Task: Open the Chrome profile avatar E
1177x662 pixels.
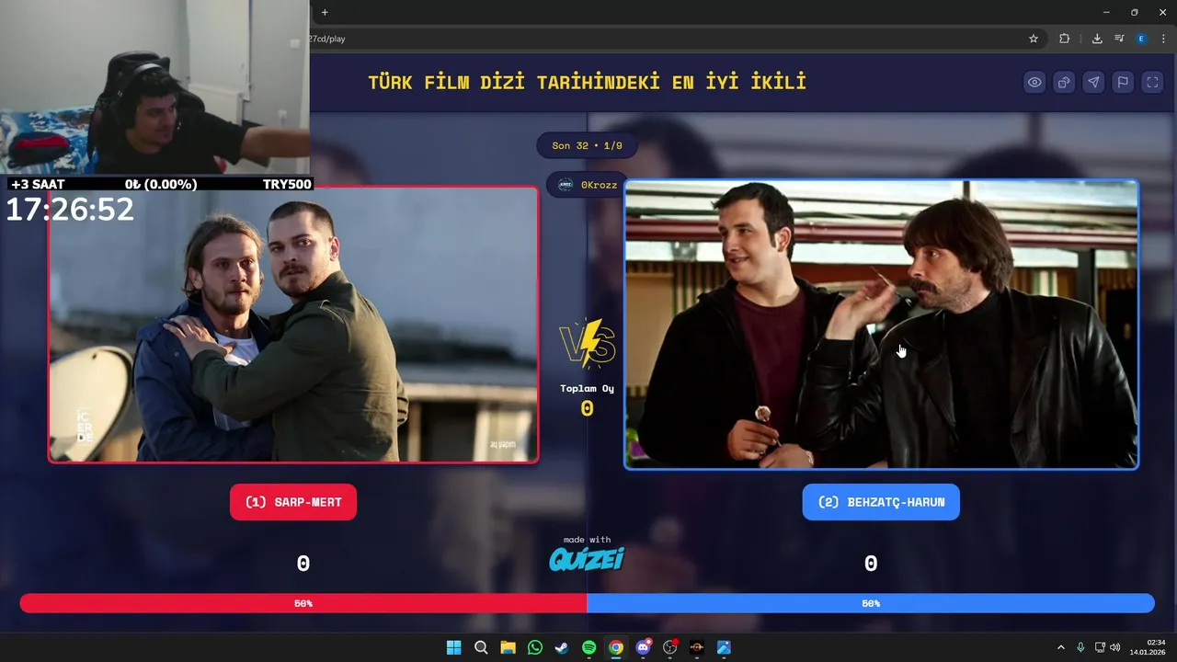Action: coord(1141,39)
